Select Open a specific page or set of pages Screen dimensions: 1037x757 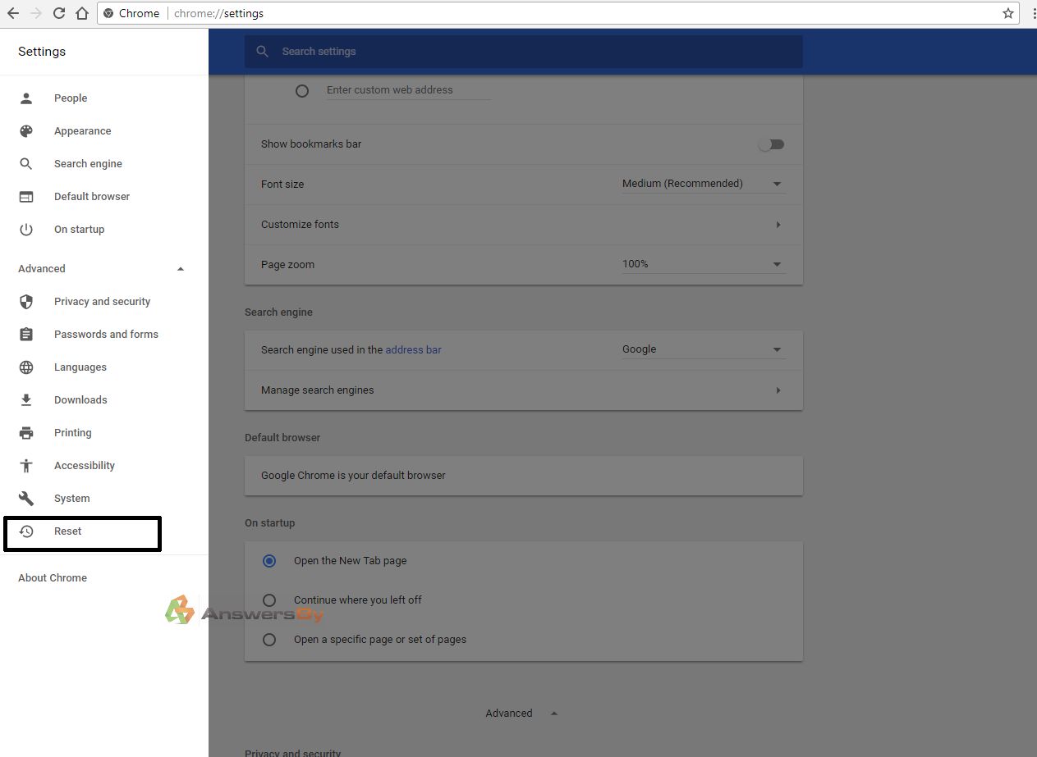269,640
